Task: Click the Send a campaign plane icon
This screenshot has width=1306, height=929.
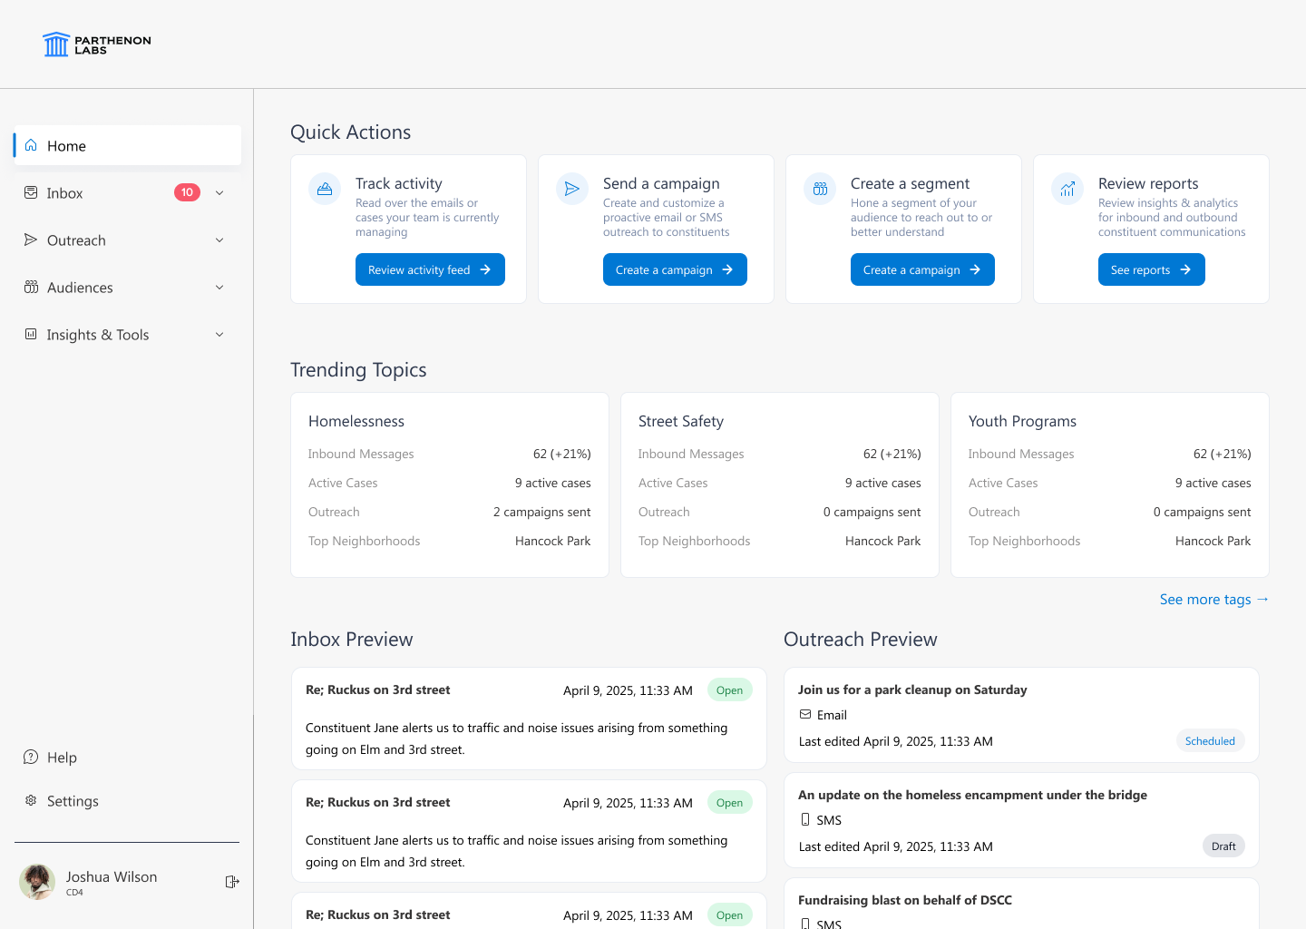Action: coord(572,189)
